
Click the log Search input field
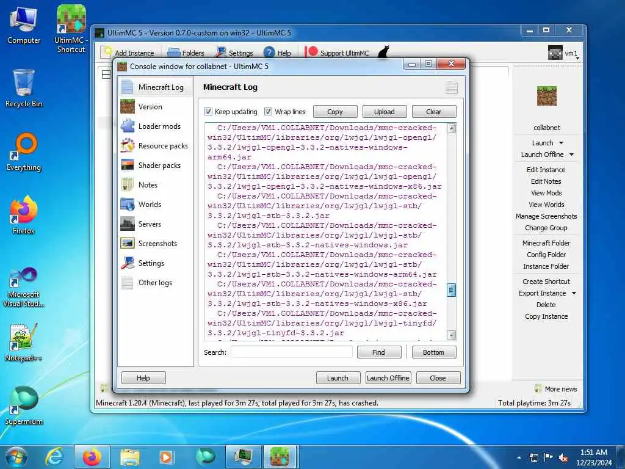point(291,352)
